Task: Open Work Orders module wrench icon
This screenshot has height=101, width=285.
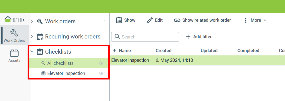Action: (14, 33)
